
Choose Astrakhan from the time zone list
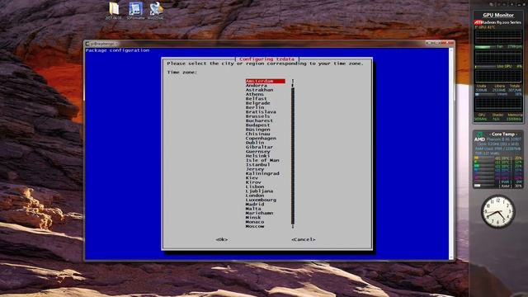[259, 90]
